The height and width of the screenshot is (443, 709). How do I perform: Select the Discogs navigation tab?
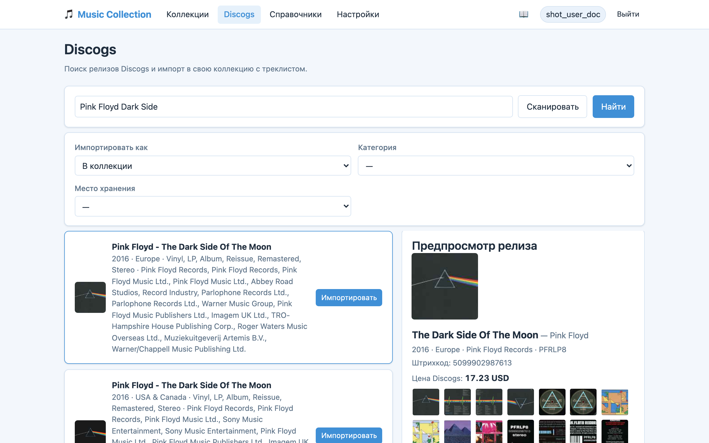pyautogui.click(x=239, y=14)
